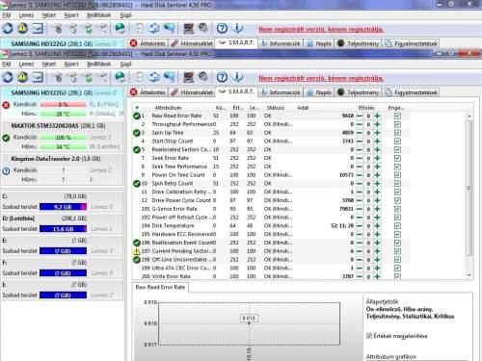The image size is (482, 361).
Task: Click the yellow alert icon in front window toolbar
Action: click(22, 77)
